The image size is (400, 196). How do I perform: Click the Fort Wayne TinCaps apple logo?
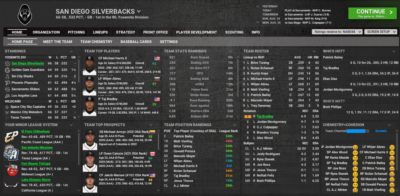11,169
